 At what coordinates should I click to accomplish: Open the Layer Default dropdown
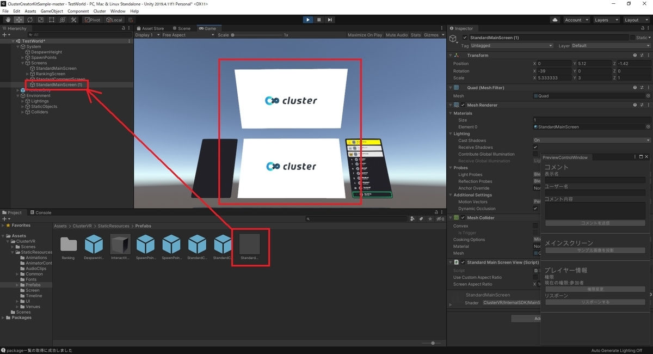coord(611,46)
